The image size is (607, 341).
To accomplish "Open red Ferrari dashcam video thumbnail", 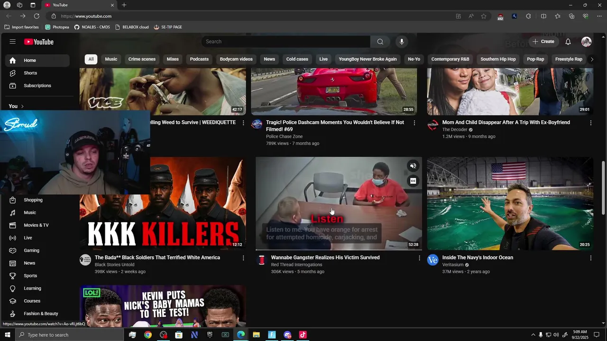I will (334, 91).
